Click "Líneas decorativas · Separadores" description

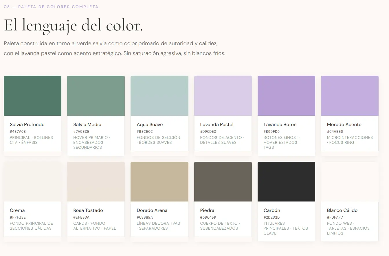(x=158, y=226)
